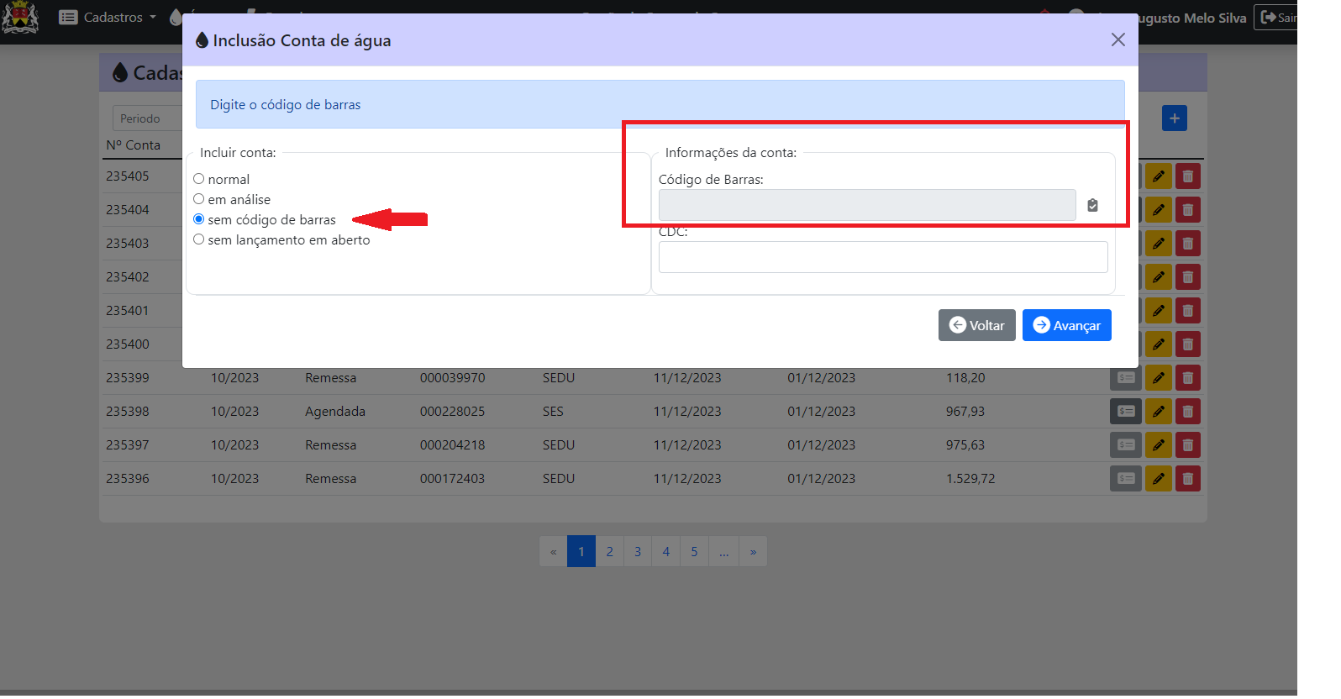Image resolution: width=1341 pixels, height=699 pixels.
Task: Click CDC value 000039970
Action: pyautogui.click(x=453, y=378)
